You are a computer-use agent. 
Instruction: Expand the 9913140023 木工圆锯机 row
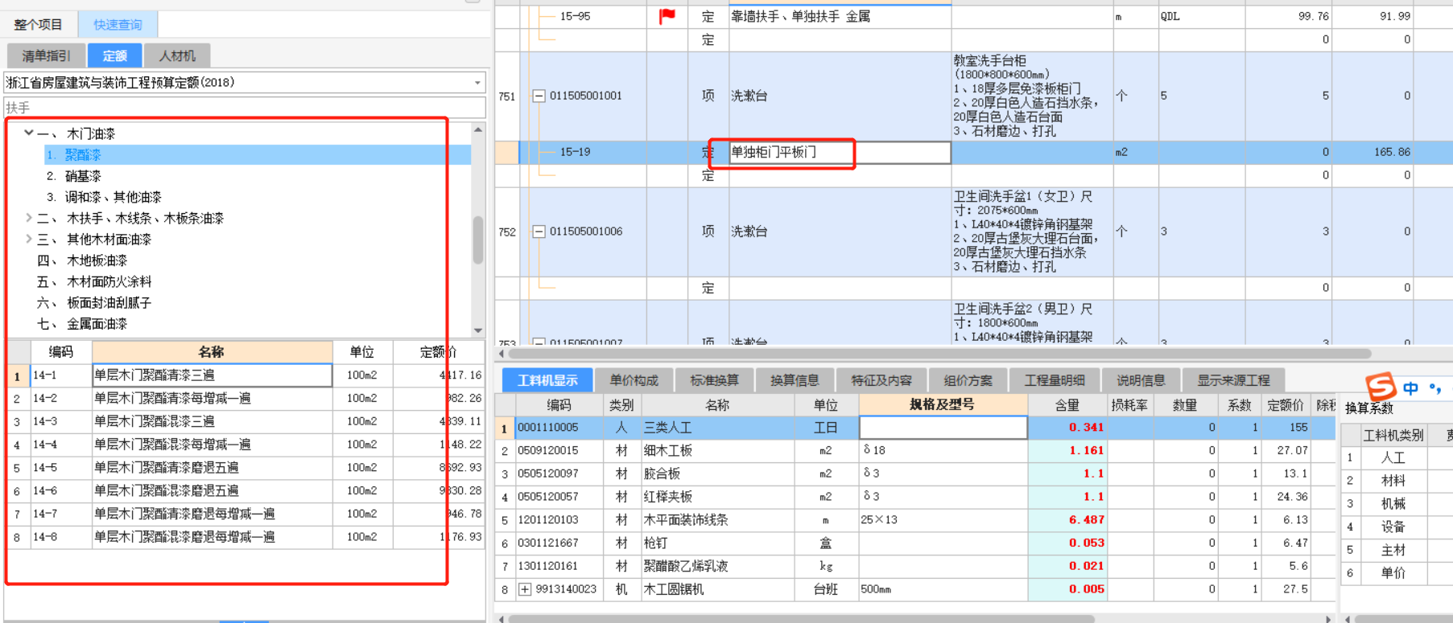pos(525,589)
